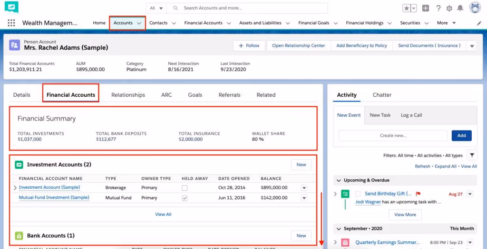Click the Investment Accounts section icon

[19, 165]
